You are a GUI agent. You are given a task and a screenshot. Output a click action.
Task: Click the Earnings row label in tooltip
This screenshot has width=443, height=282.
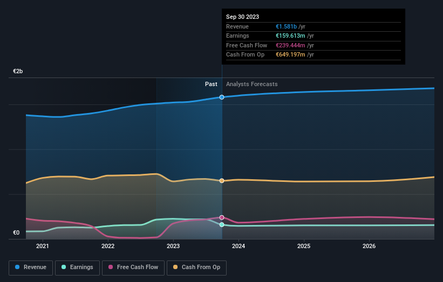(237, 36)
